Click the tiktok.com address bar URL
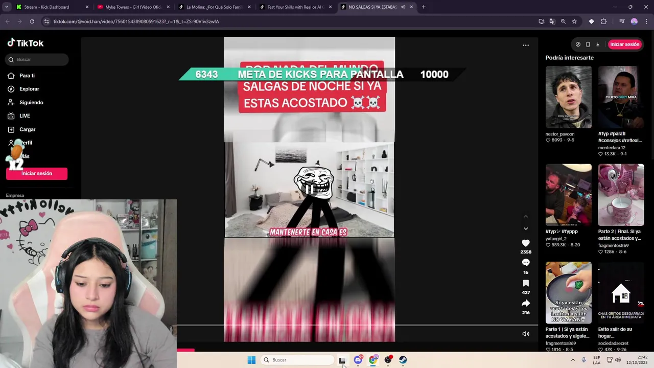The width and height of the screenshot is (654, 368). point(136,21)
